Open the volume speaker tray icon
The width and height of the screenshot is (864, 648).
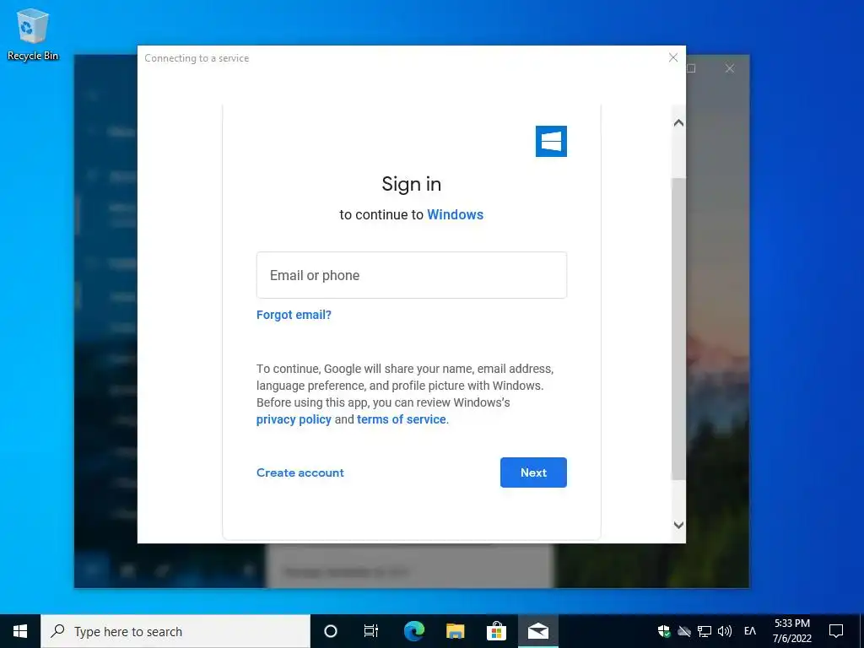725,631
